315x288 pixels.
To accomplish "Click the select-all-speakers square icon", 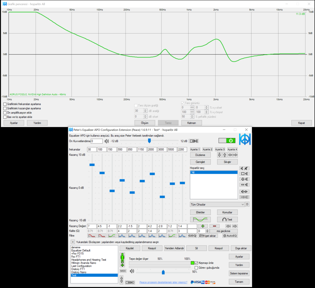I will point(244,174).
